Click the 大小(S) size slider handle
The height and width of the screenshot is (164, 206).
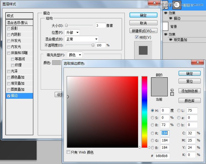66,25
